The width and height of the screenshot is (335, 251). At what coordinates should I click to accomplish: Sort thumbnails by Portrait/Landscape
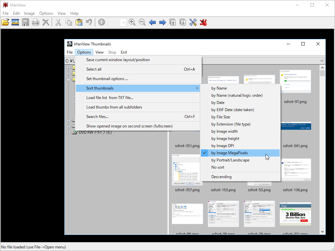pyautogui.click(x=240, y=160)
